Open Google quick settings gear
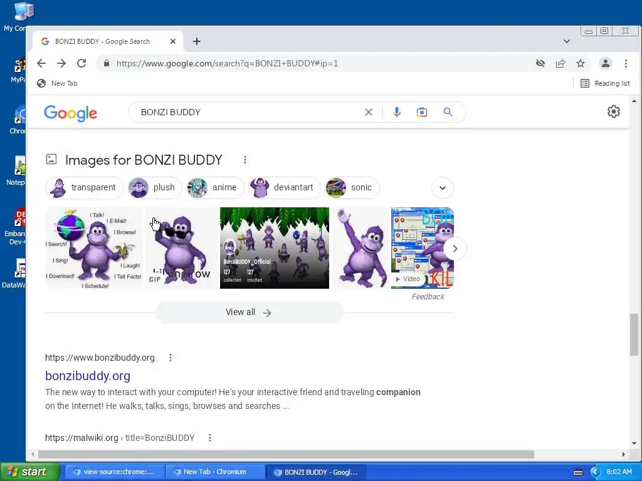This screenshot has height=481, width=642. coord(613,111)
